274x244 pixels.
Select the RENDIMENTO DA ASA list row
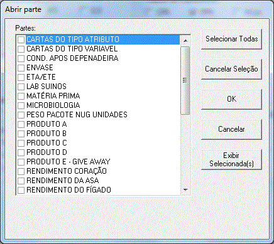pyautogui.click(x=98, y=181)
